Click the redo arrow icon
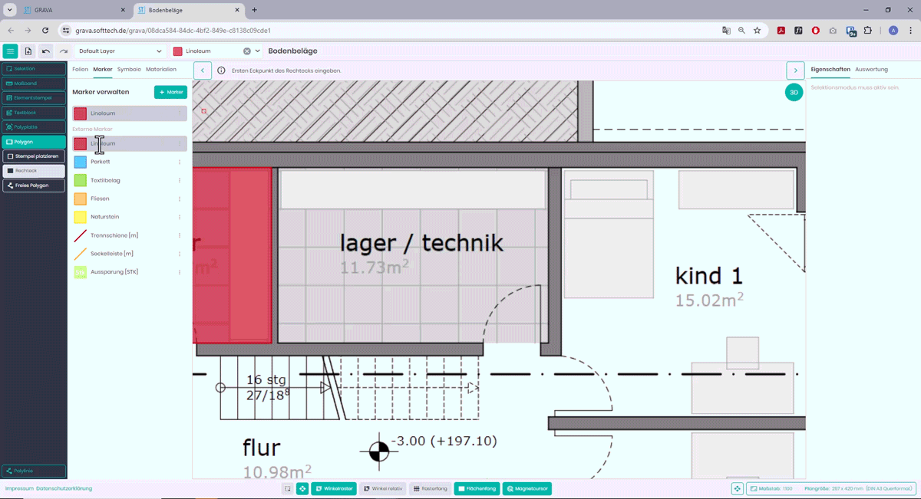This screenshot has width=921, height=499. (x=64, y=51)
